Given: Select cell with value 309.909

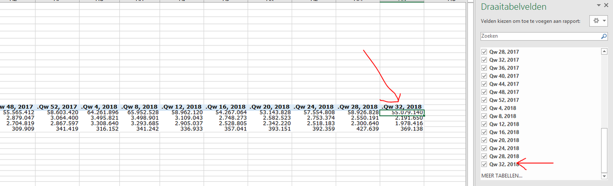Looking at the screenshot, I should [18, 129].
